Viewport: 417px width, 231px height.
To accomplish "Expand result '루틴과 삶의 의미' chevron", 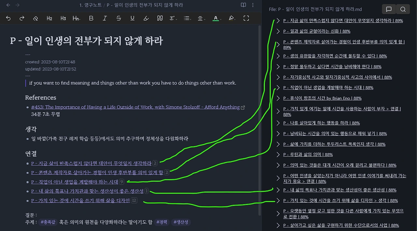I will [x=278, y=155].
